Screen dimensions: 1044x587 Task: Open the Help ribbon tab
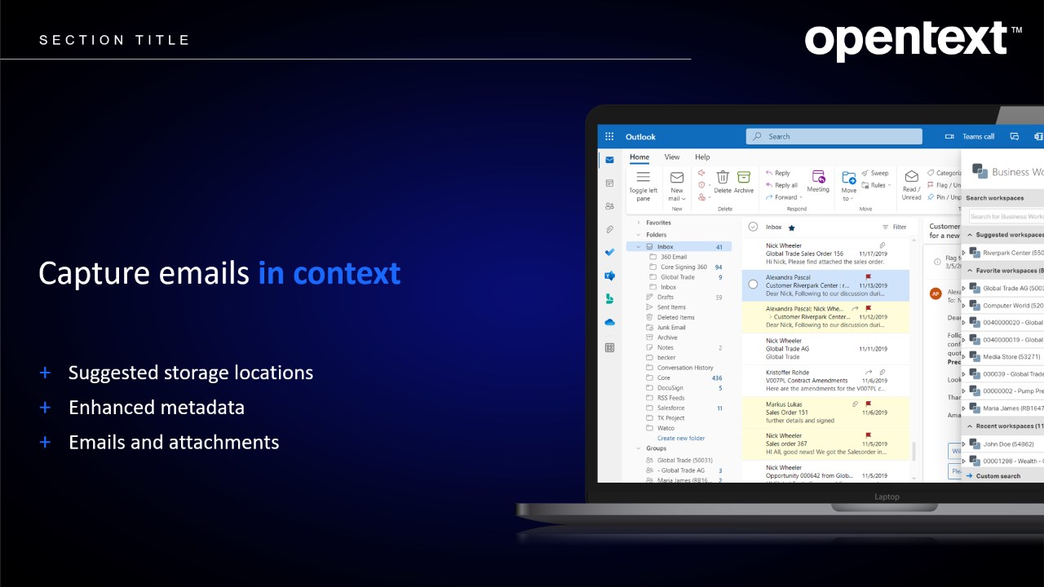pos(702,157)
